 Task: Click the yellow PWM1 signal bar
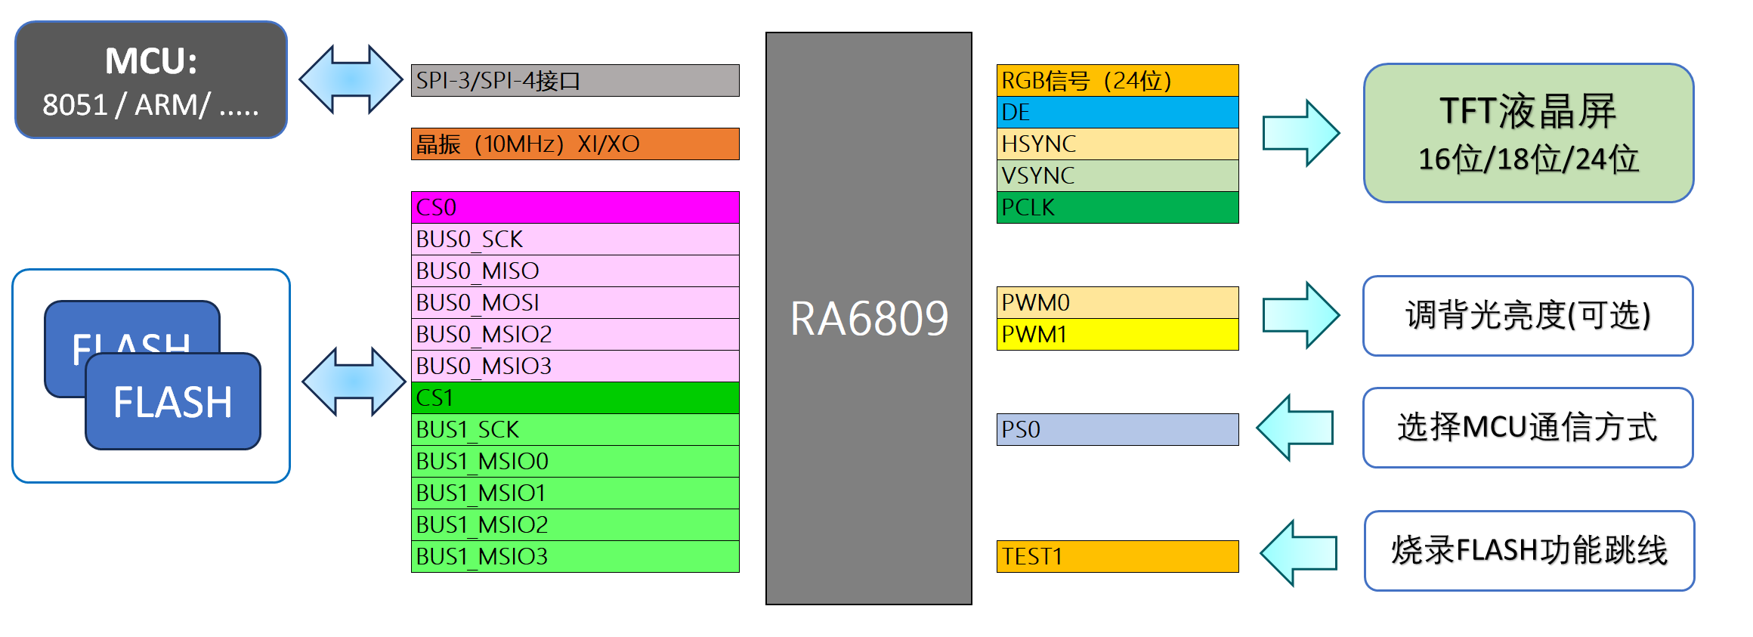[x=1117, y=334]
